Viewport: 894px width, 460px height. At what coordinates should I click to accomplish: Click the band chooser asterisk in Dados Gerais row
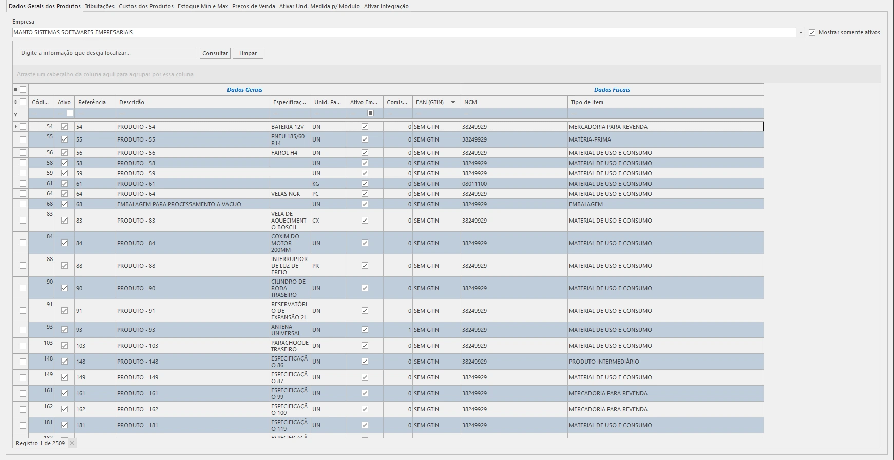click(15, 90)
